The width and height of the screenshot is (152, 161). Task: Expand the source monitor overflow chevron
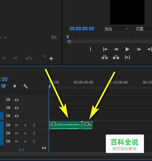tap(45, 56)
